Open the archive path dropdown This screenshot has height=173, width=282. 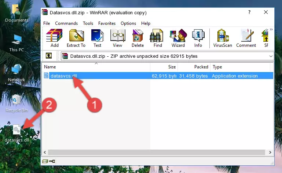click(271, 56)
